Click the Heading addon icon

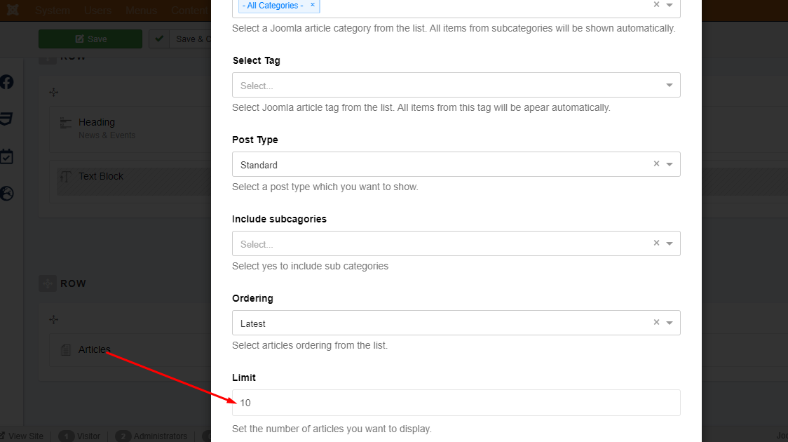pos(66,123)
